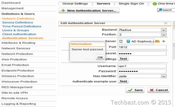Image resolution: width=175 pixels, height=107 pixels.
Task: Test the Authenticate example user
Action: pos(123,81)
